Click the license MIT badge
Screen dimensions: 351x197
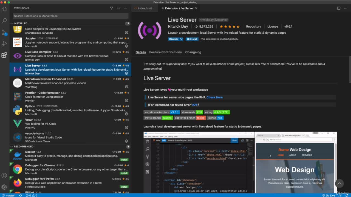pyautogui.click(x=215, y=118)
